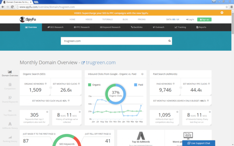Switch data to US

[173, 19]
